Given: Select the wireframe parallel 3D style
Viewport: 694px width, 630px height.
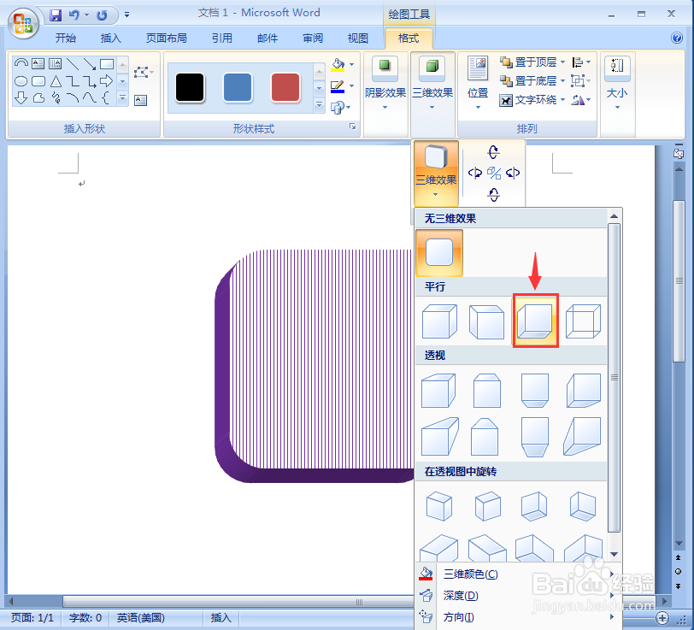Looking at the screenshot, I should pos(584,321).
